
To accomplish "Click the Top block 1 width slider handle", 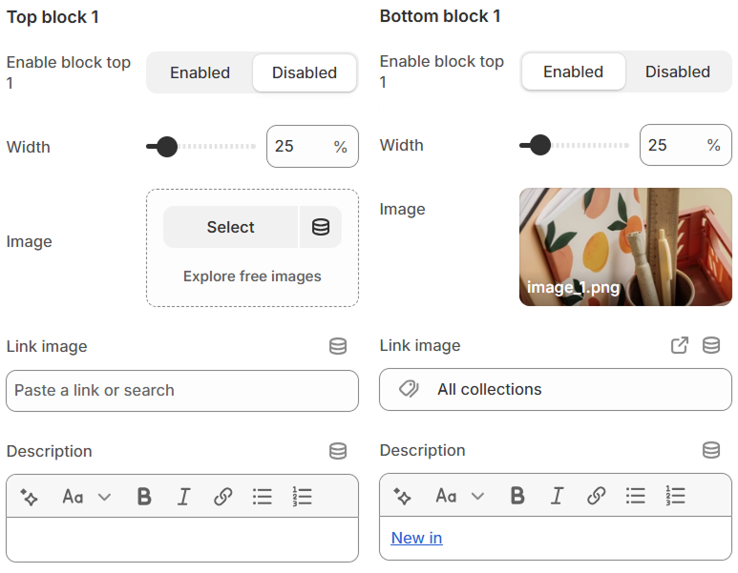I will pyautogui.click(x=167, y=147).
